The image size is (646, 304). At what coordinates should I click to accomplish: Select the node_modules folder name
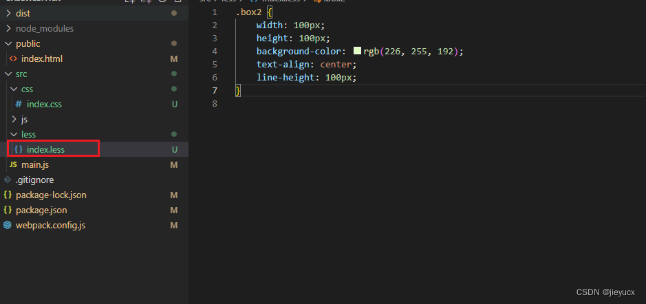tap(45, 29)
